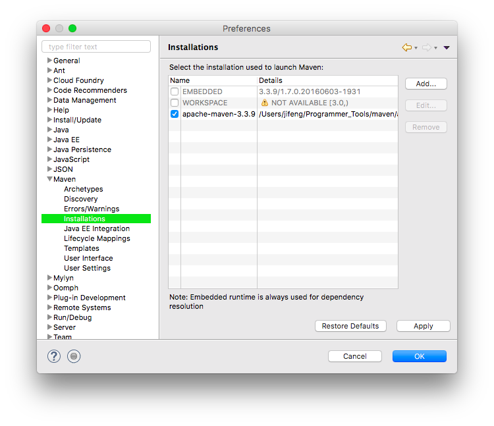Click the Name column header

click(213, 80)
